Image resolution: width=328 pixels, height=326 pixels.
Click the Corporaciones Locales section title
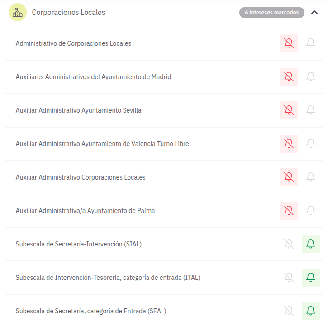click(68, 13)
